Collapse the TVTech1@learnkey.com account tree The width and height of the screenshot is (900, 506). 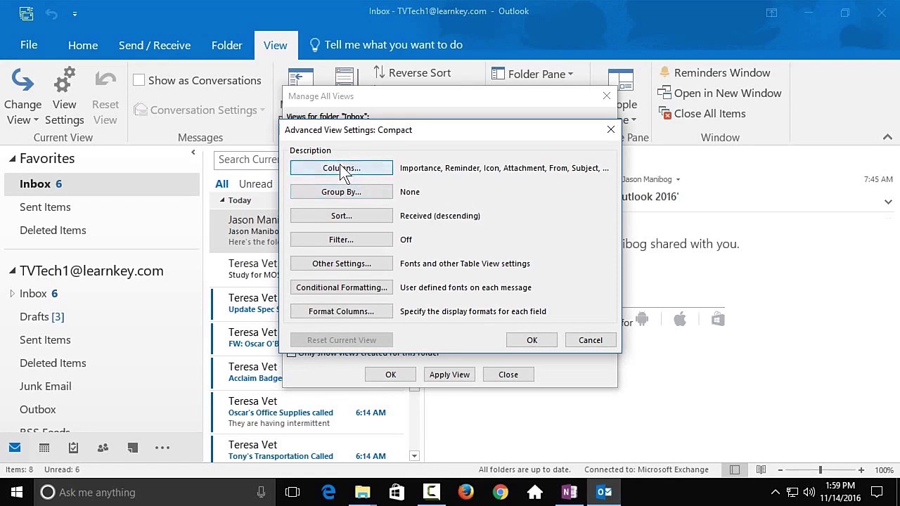pos(12,271)
